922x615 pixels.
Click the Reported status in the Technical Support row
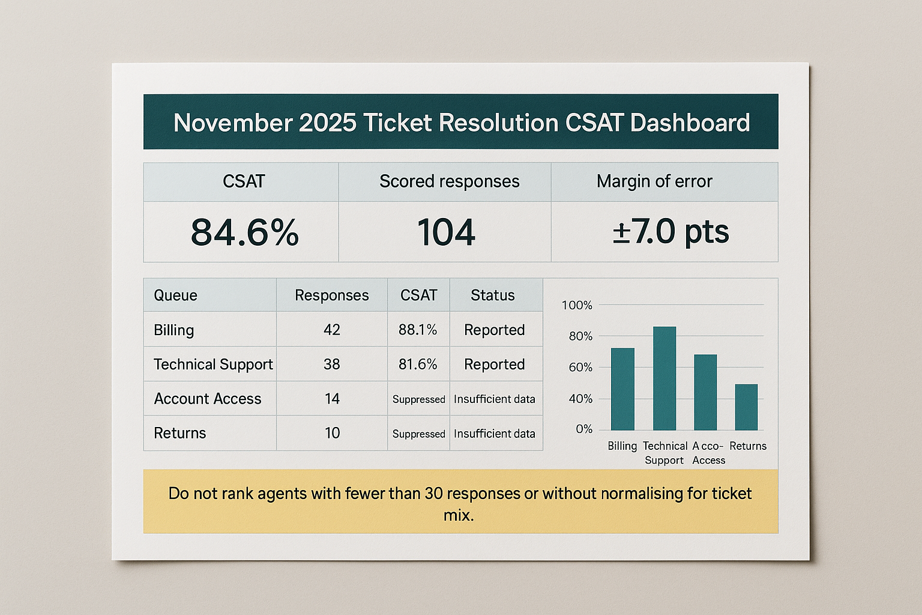tap(495, 365)
